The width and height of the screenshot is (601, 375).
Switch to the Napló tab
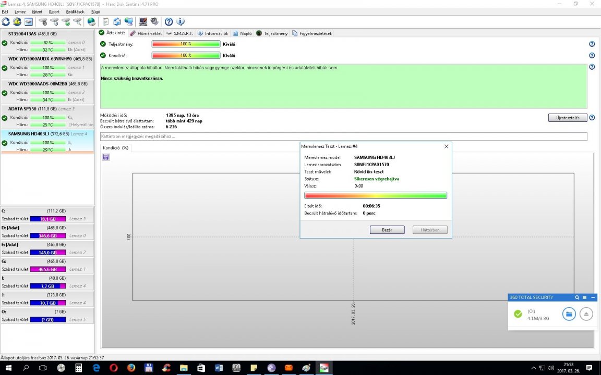tap(242, 33)
